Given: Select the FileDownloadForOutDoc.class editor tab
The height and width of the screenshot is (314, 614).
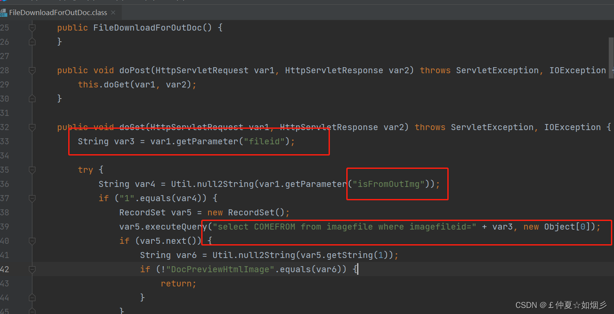Looking at the screenshot, I should coord(60,12).
